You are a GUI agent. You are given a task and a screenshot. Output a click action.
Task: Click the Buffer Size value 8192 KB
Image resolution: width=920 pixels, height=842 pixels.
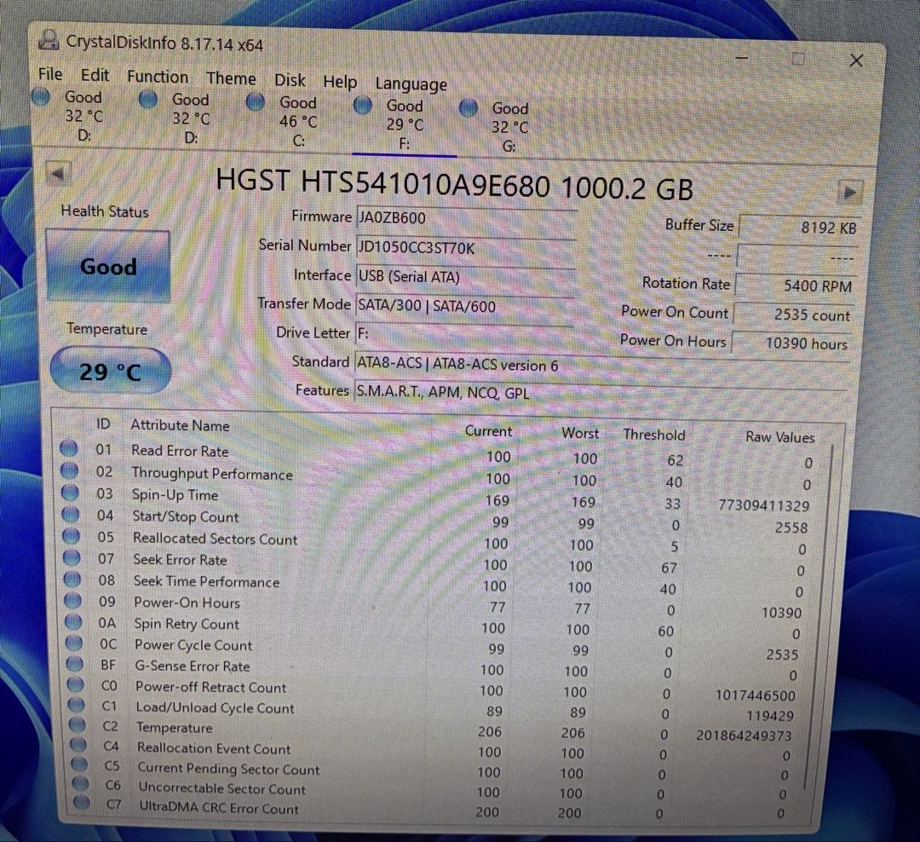click(798, 228)
